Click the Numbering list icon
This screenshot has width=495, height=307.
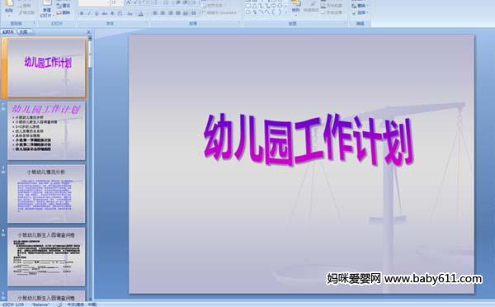(166, 2)
